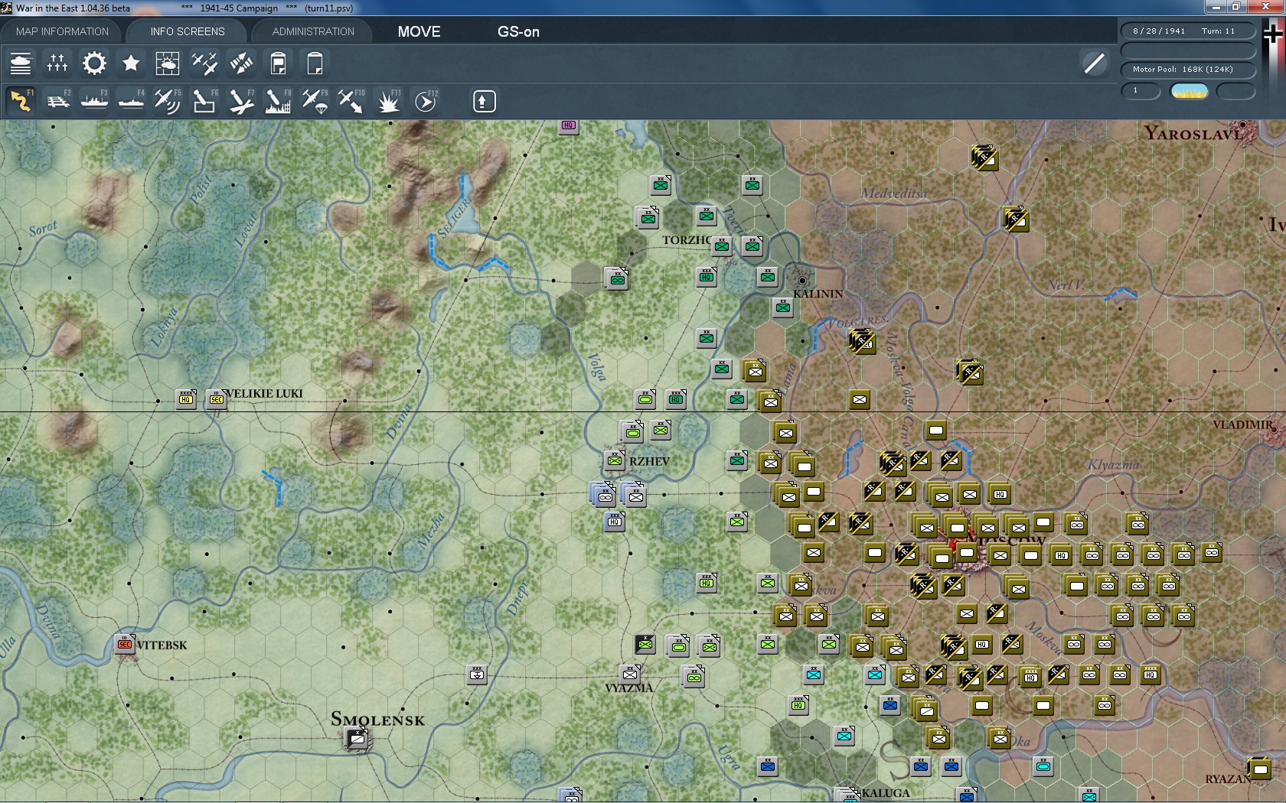Switch to the INFO SCREENS tab
The image size is (1286, 803).
tap(188, 31)
